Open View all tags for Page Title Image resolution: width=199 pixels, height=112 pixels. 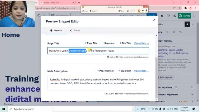[x=141, y=43]
